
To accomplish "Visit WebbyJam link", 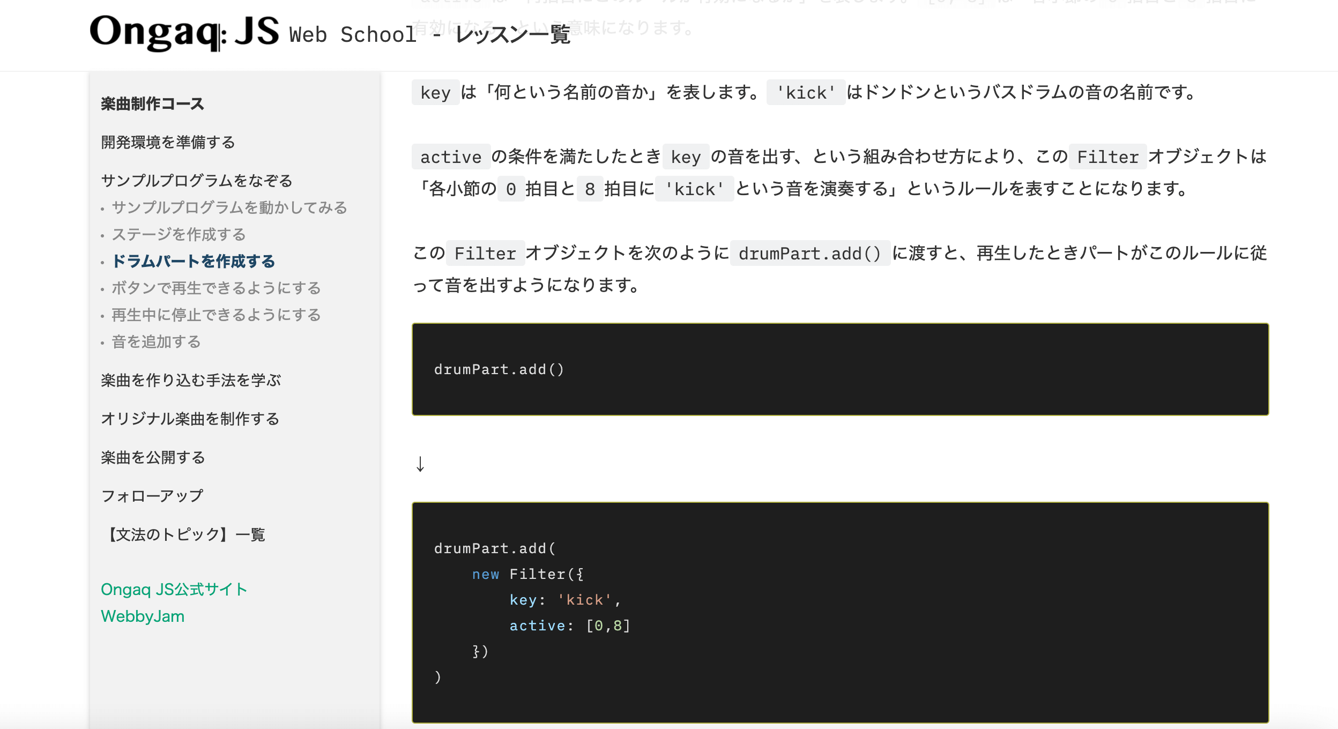I will (x=143, y=616).
